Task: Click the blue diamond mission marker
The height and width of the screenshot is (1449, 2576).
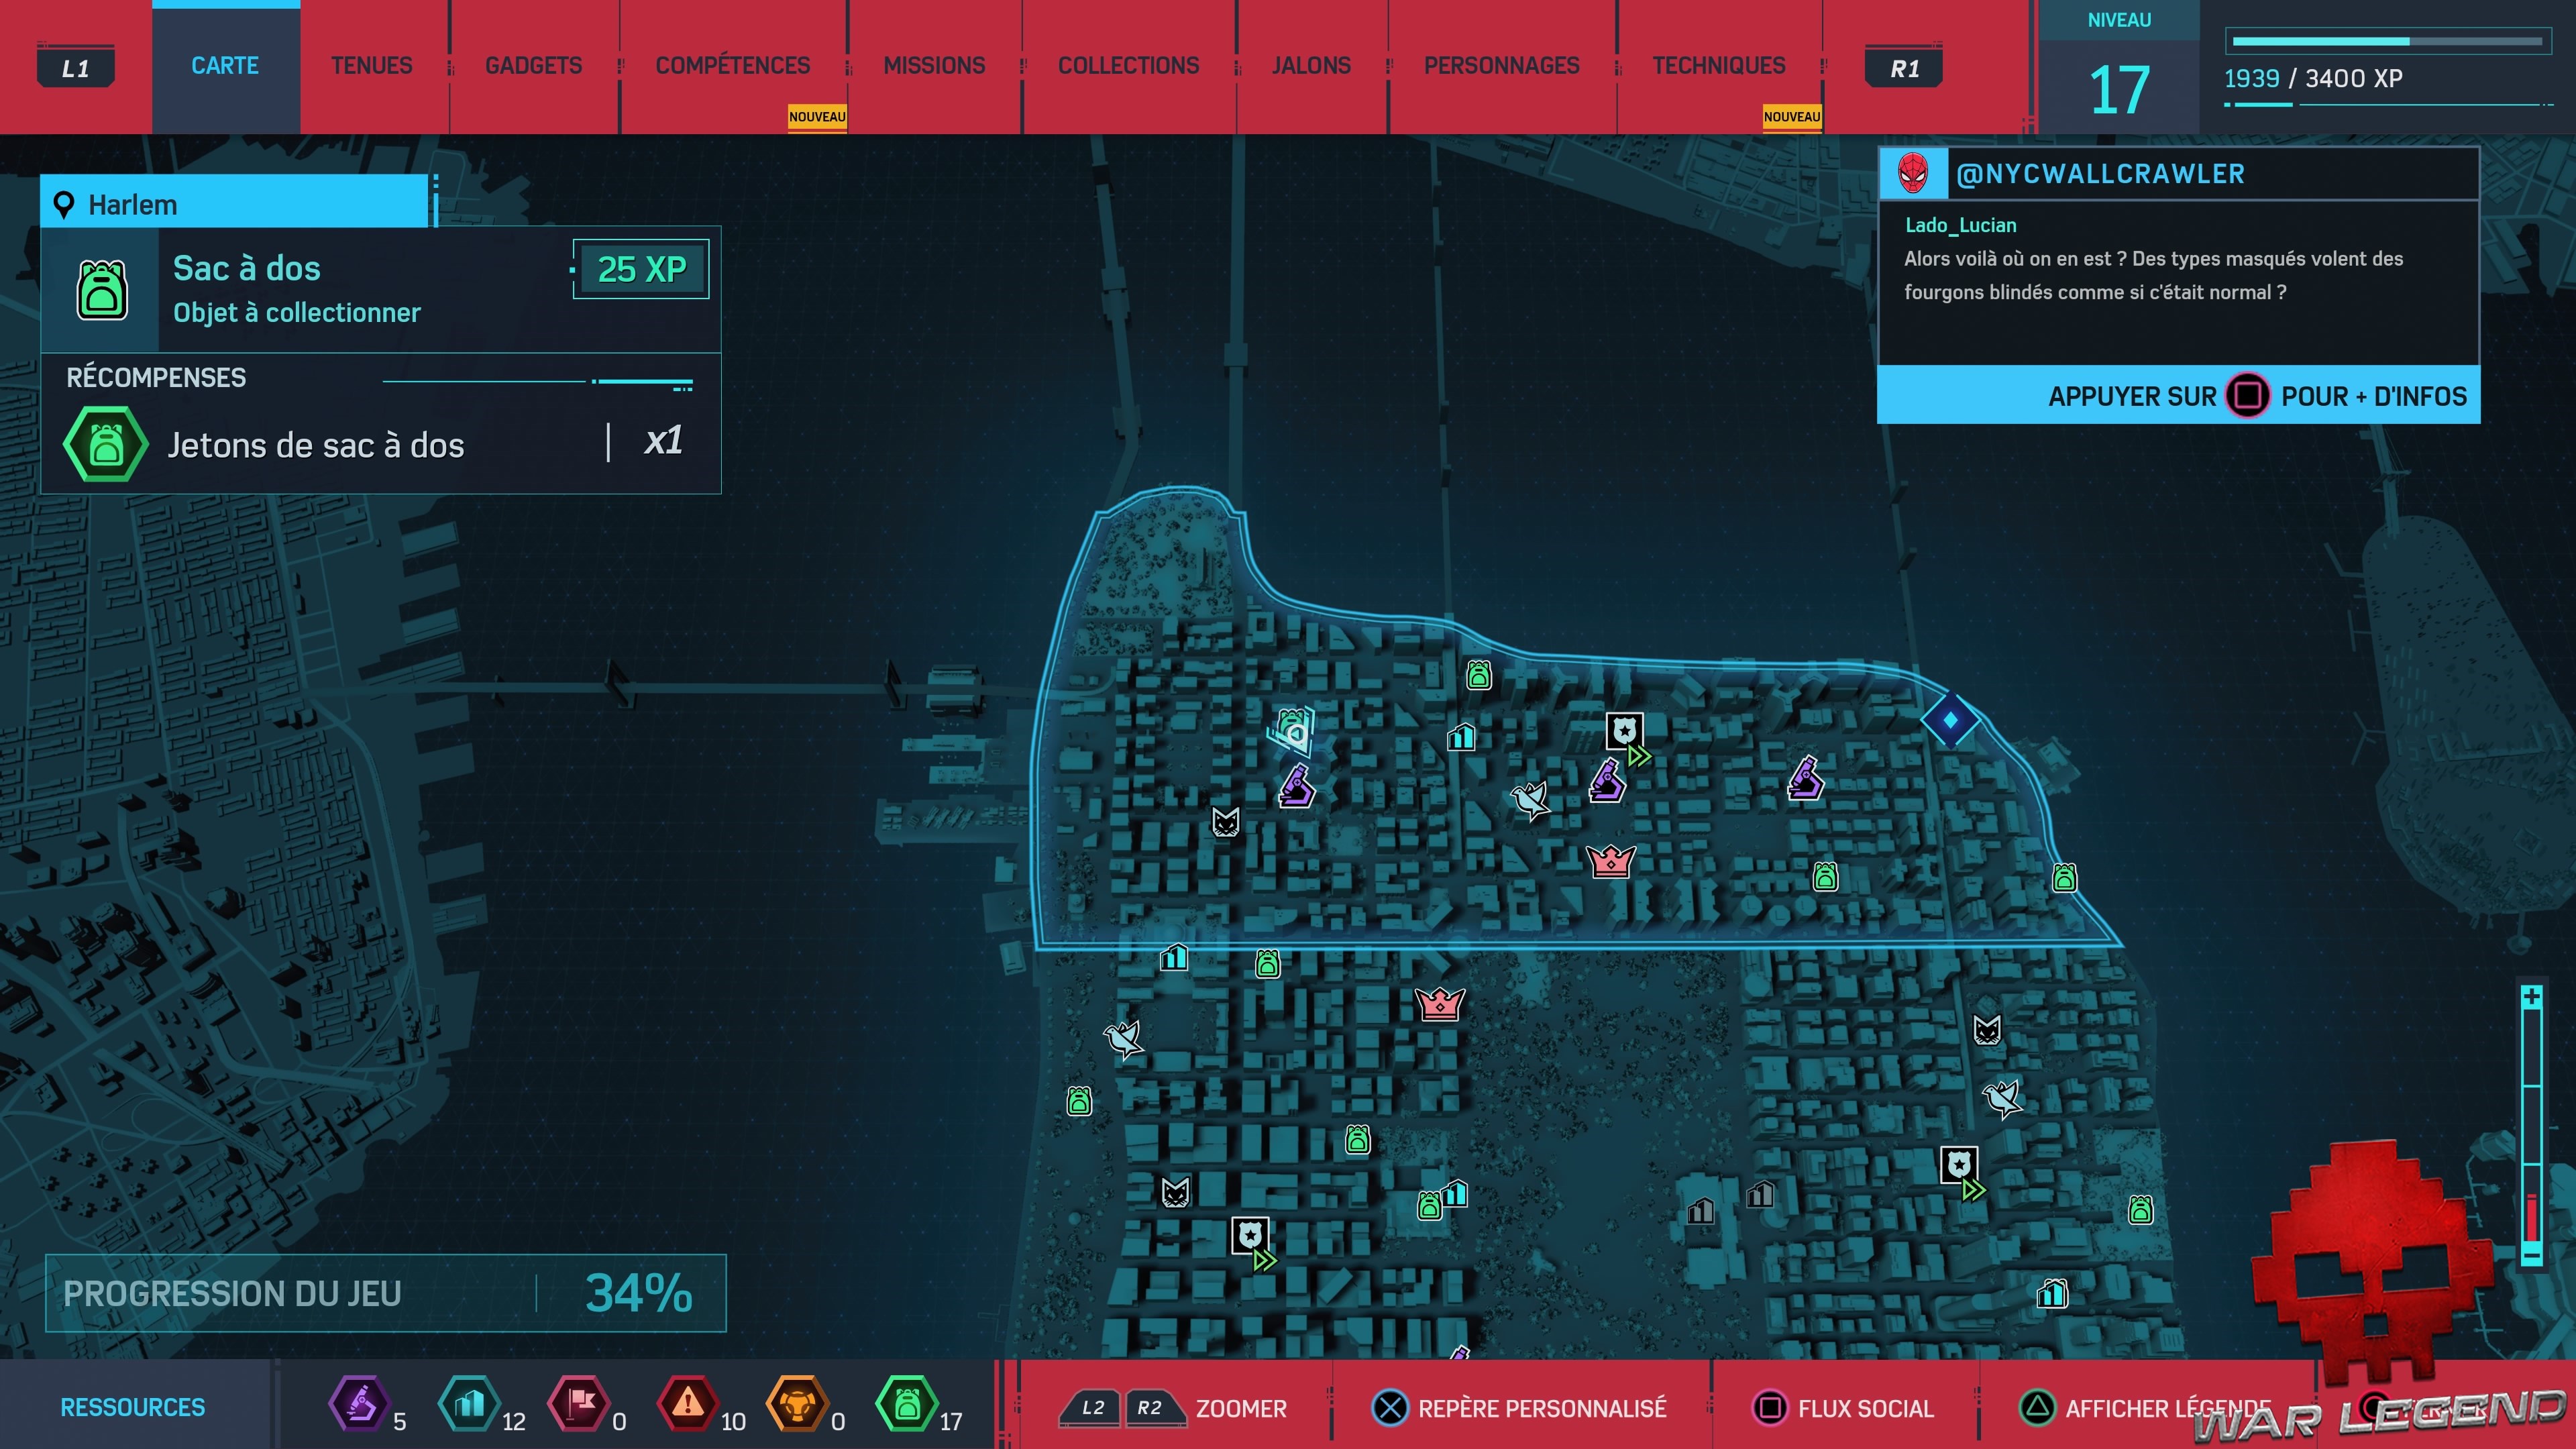Action: click(1950, 719)
